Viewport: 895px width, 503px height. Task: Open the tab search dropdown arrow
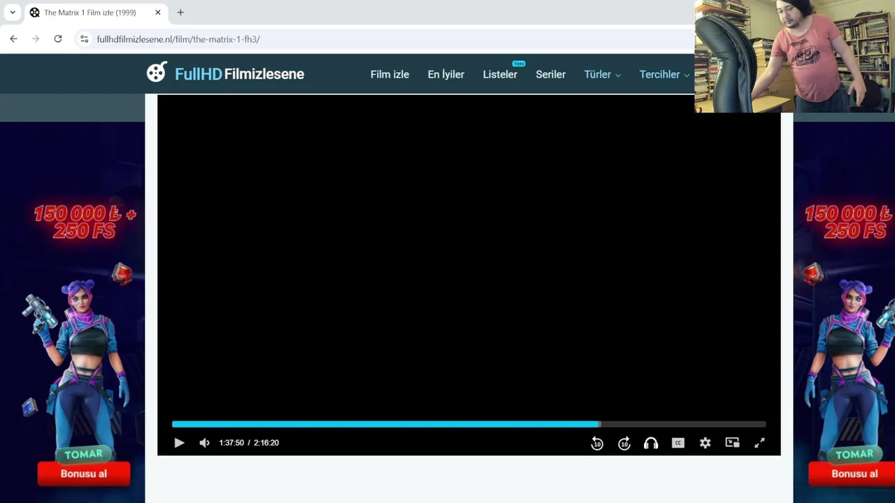click(13, 13)
